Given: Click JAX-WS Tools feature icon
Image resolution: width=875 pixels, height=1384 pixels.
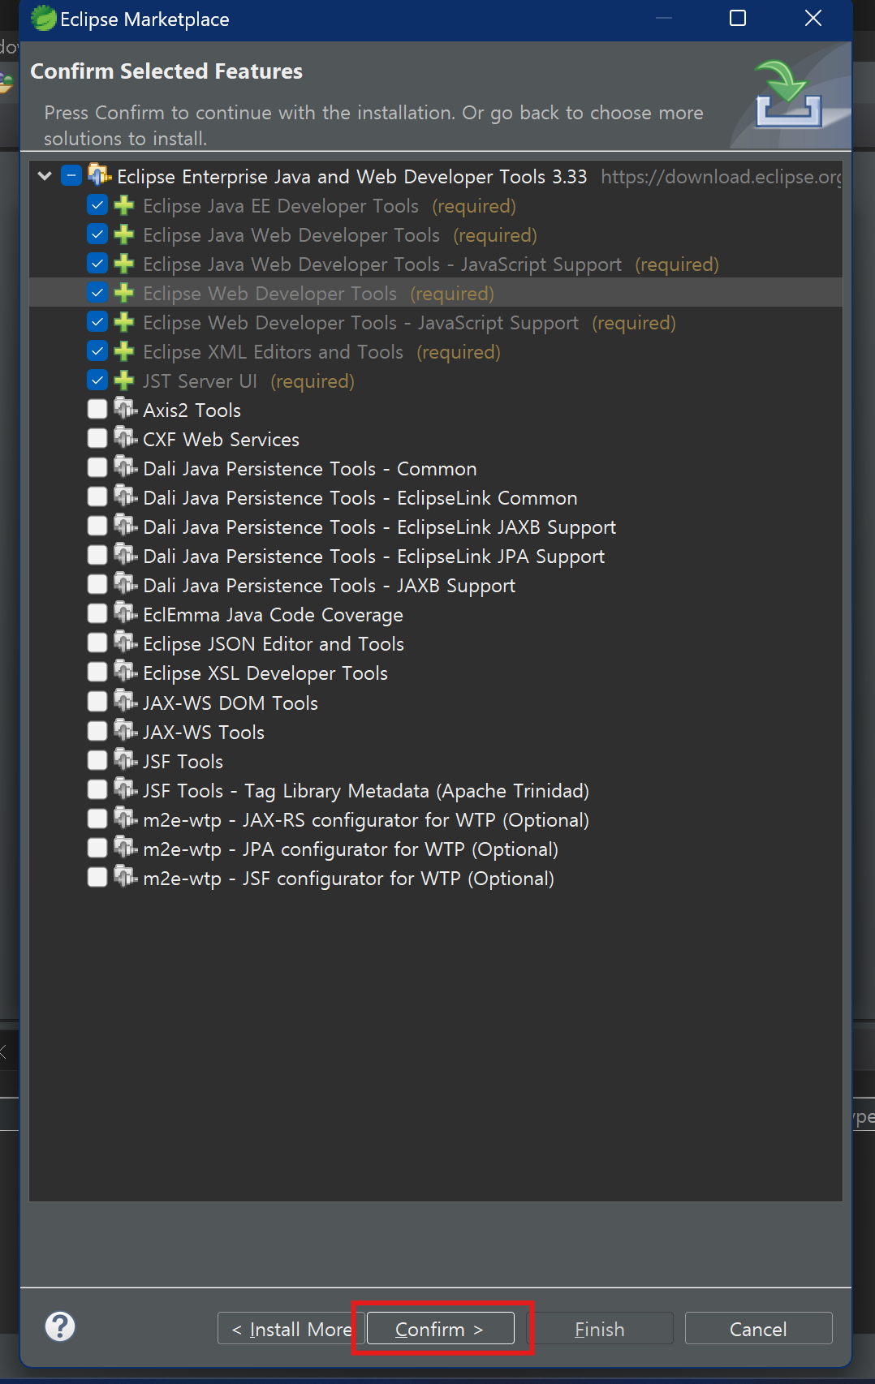Looking at the screenshot, I should [125, 730].
